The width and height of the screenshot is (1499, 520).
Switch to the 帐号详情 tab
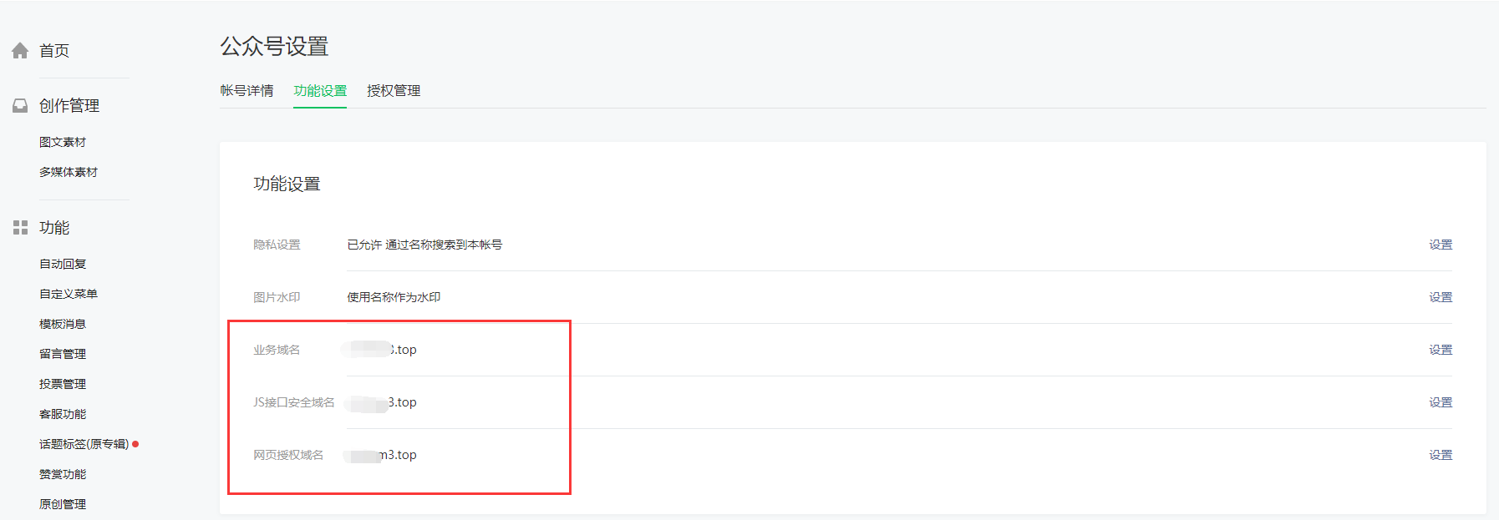click(247, 90)
